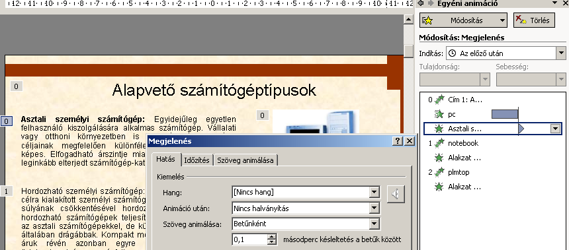Click the slide title Alapvető számítógéptípusok
This screenshot has height=250, width=569.
tap(214, 90)
